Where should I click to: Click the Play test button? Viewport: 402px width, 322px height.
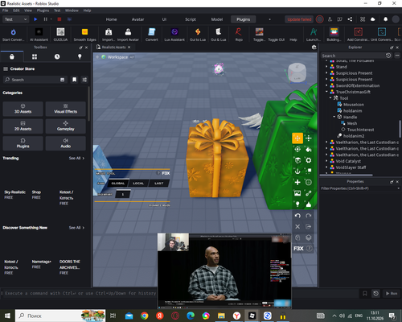pyautogui.click(x=35, y=19)
